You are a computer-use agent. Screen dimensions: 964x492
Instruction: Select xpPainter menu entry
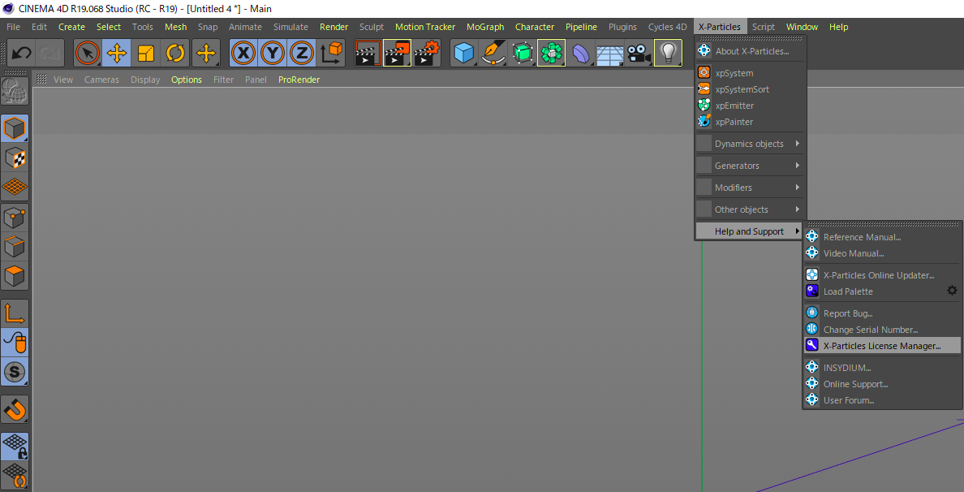(x=751, y=122)
